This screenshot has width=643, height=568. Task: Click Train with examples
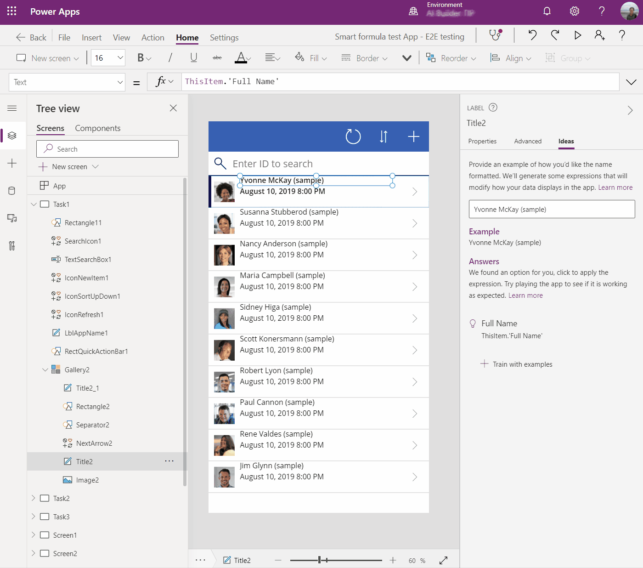[x=522, y=364]
